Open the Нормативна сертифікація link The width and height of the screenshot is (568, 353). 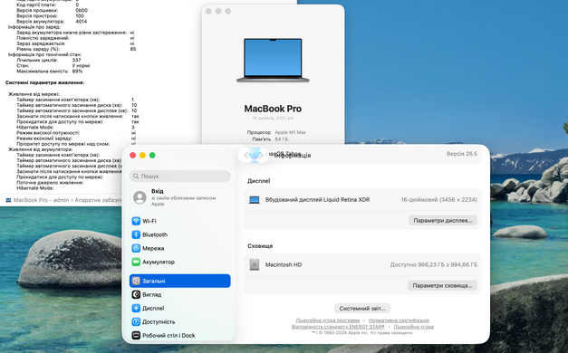coord(399,320)
